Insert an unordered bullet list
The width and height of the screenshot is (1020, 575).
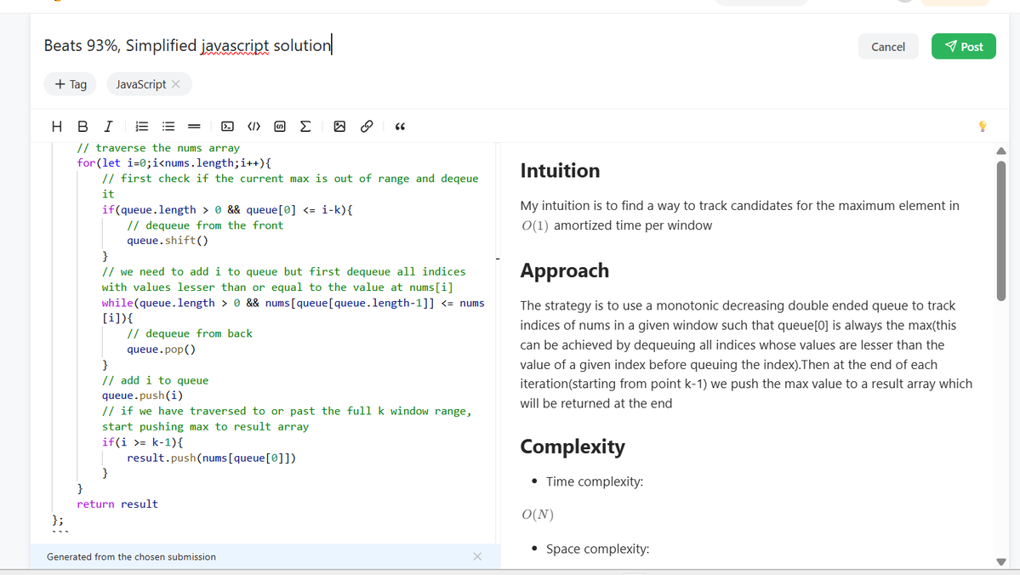coord(168,126)
